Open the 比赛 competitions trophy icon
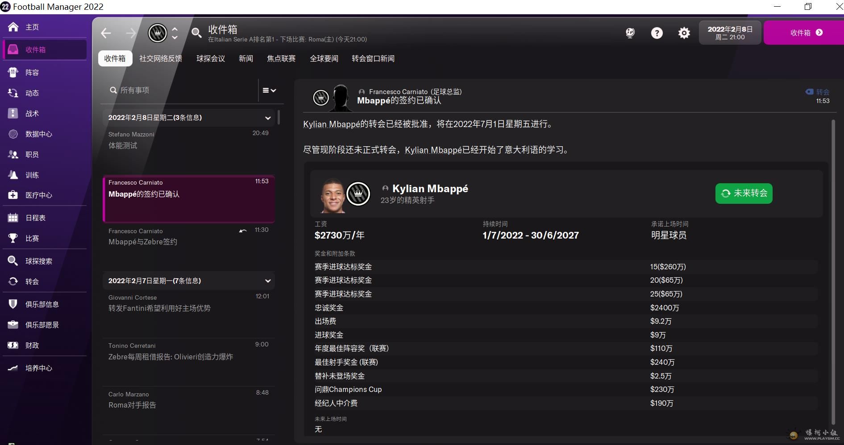Screen dimensions: 844x445 tap(13, 238)
